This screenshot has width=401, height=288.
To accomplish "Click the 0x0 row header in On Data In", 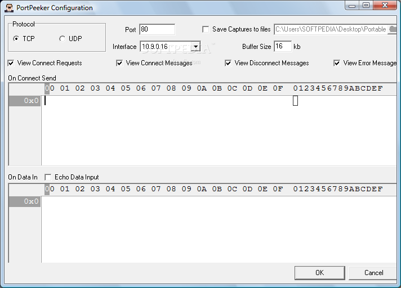I will coord(25,202).
